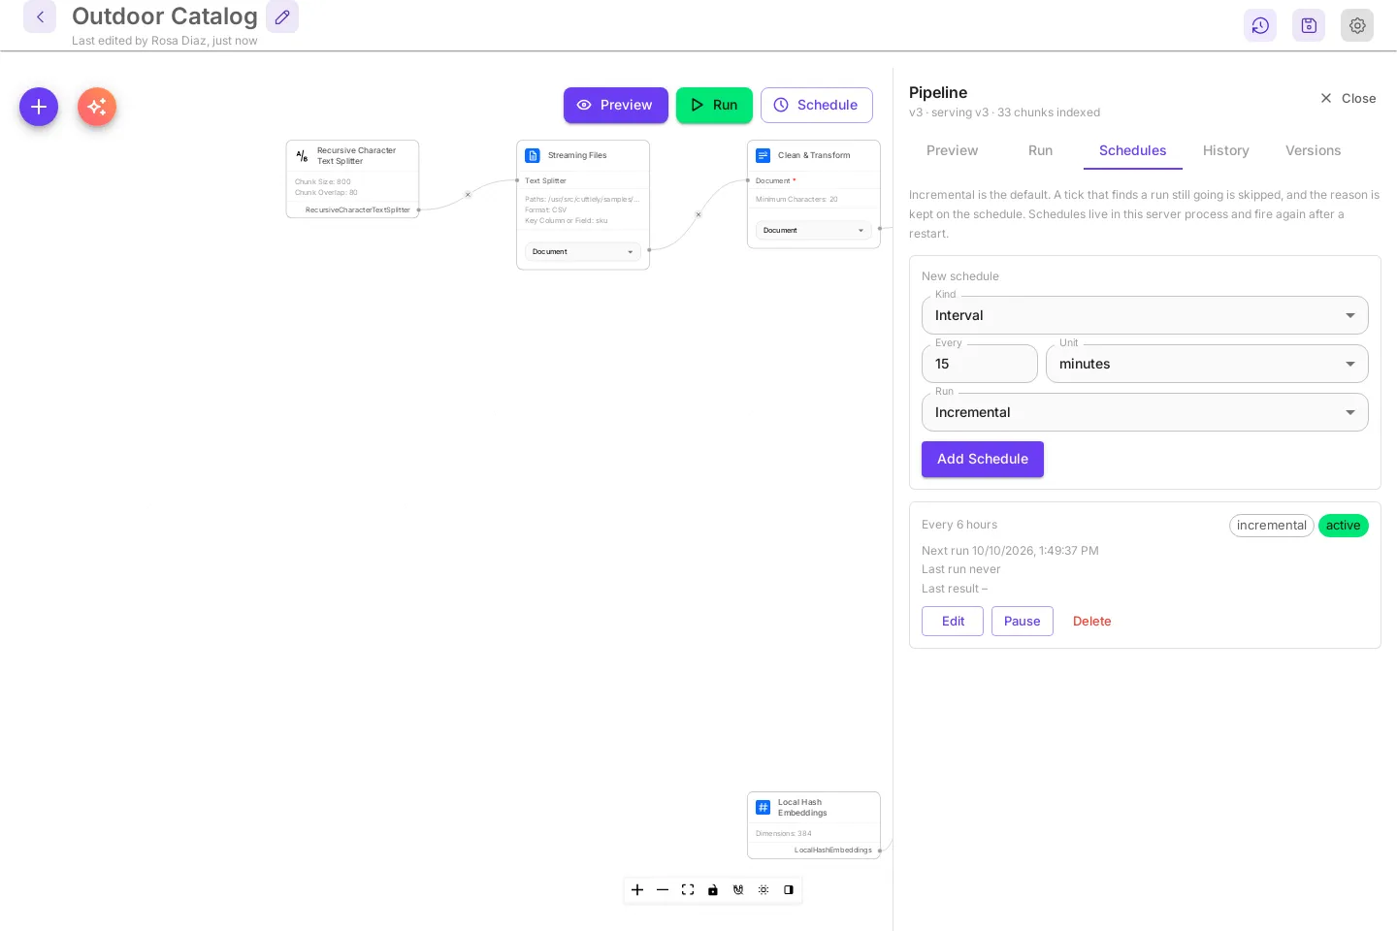Click the incremental badge on the schedule card
Viewport: 1397px width, 931px height.
pyautogui.click(x=1272, y=525)
